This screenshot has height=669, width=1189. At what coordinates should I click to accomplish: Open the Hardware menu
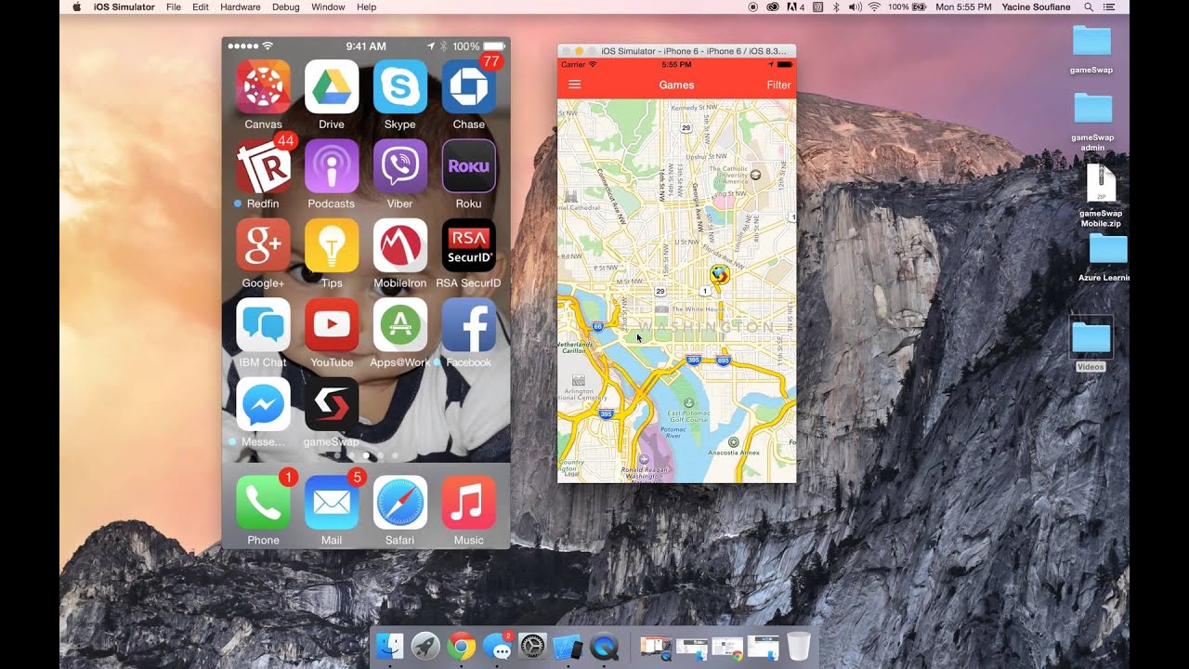tap(240, 7)
